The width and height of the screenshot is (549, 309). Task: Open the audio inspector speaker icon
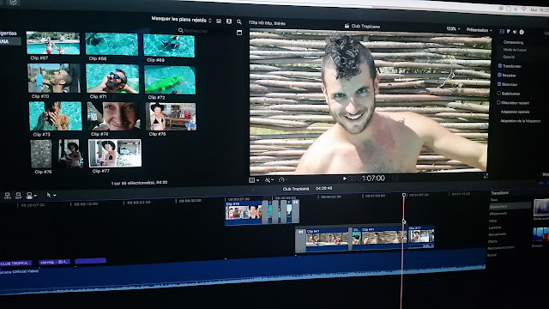tap(515, 32)
